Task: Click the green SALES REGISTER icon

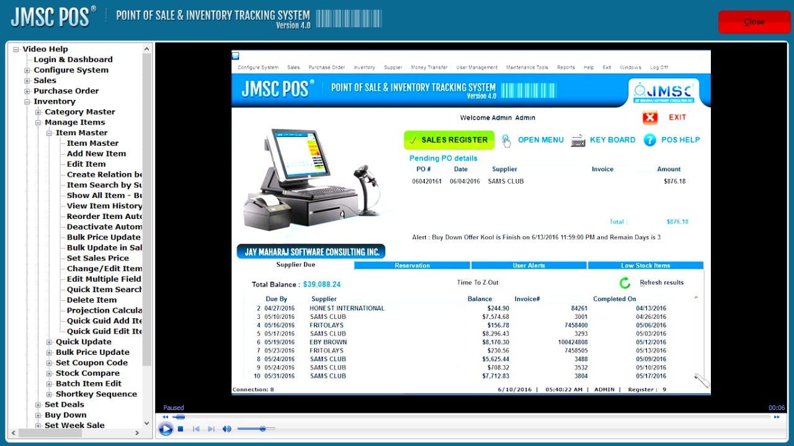Action: pyautogui.click(x=448, y=140)
